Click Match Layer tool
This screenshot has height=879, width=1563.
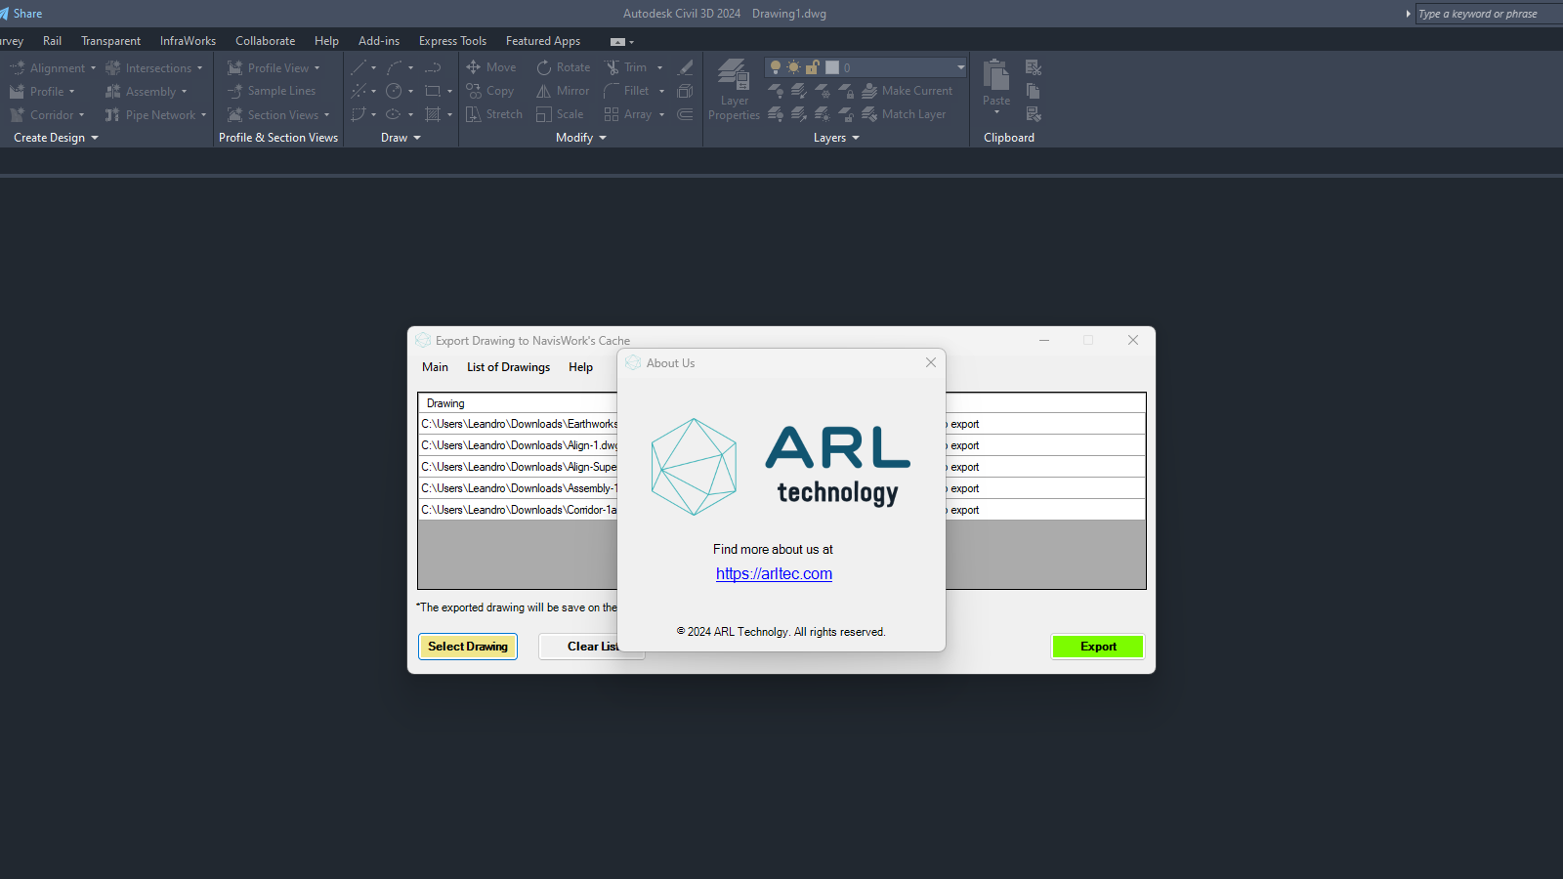(x=905, y=114)
